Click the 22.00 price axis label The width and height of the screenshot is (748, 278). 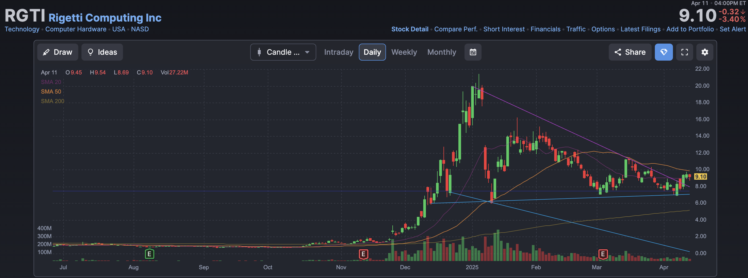pos(702,69)
